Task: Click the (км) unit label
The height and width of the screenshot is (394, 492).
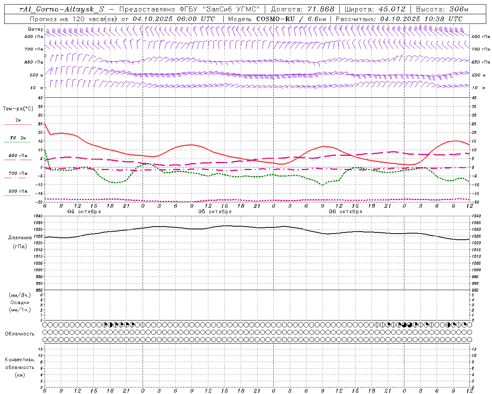Action: (x=20, y=375)
